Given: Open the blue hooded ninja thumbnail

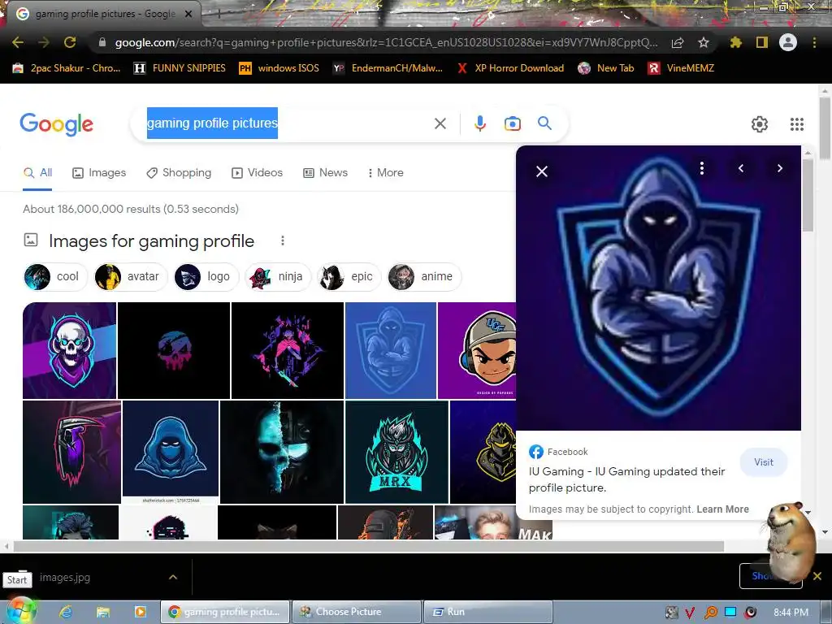Looking at the screenshot, I should coord(171,448).
